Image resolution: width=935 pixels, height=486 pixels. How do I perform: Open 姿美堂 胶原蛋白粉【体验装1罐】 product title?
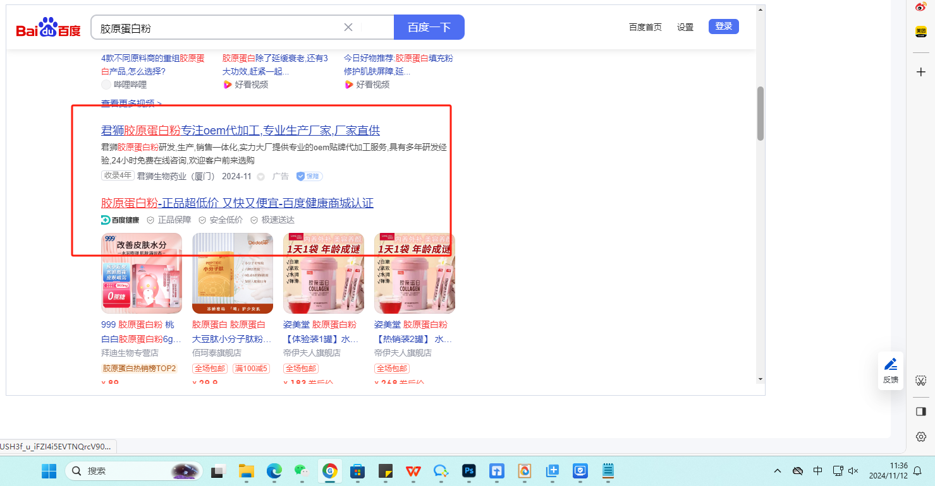322,331
